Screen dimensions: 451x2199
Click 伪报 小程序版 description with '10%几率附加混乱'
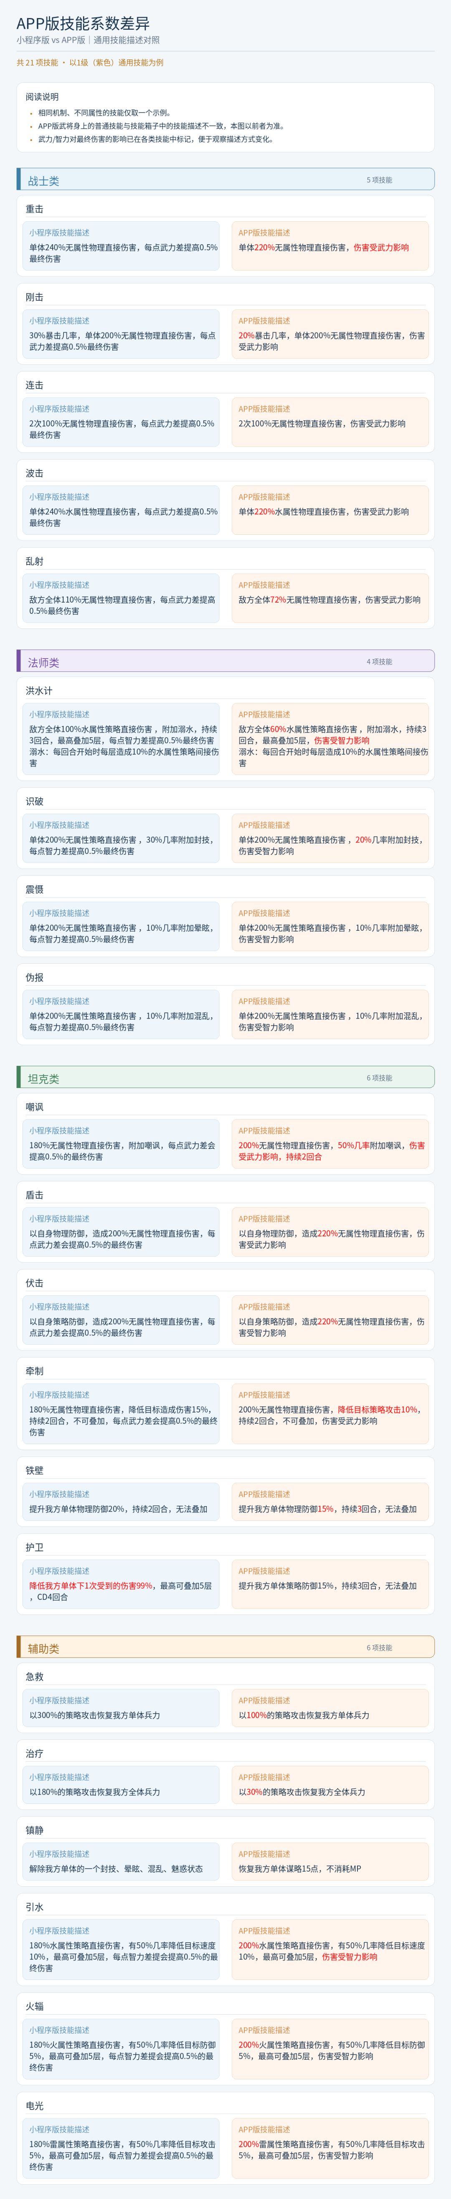(x=123, y=1022)
